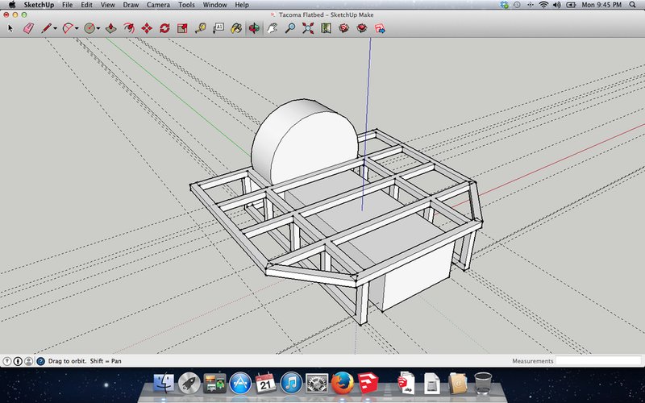
Task: Open the Trash in the Dock
Action: 483,383
